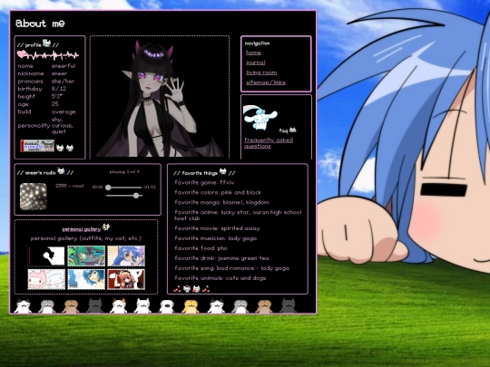
Task: Click the pronouns value 'she/her'
Action: click(x=63, y=82)
